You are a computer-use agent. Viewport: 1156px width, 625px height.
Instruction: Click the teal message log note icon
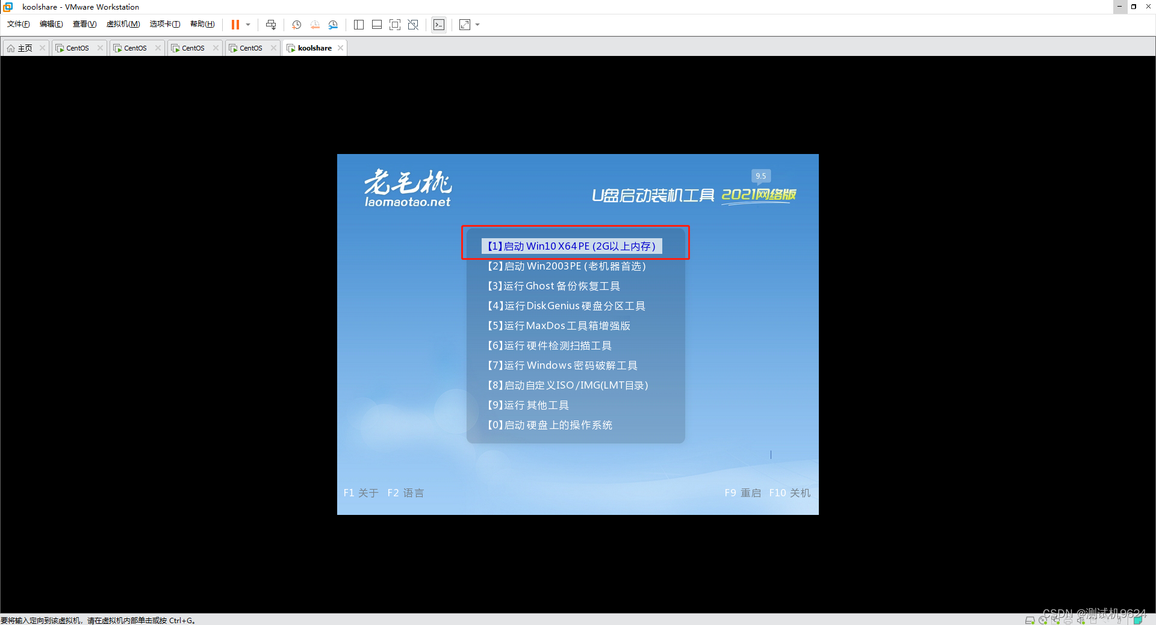coord(1138,620)
